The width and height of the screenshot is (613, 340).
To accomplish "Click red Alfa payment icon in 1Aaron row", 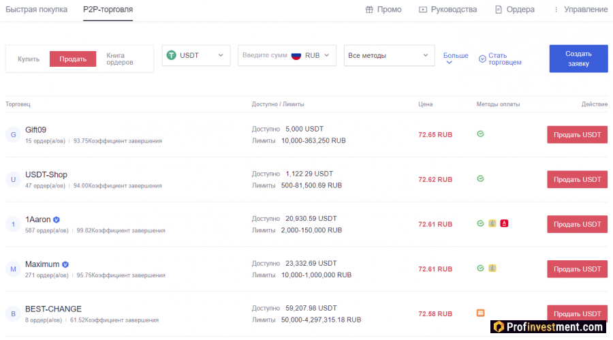I will (504, 223).
